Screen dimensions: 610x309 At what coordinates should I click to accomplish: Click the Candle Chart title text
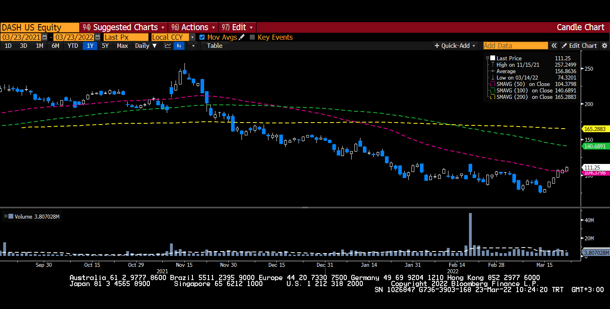click(580, 27)
